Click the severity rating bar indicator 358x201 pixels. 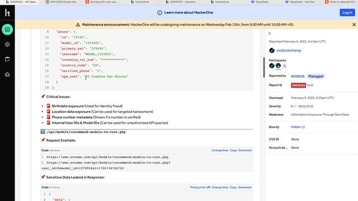(294, 106)
